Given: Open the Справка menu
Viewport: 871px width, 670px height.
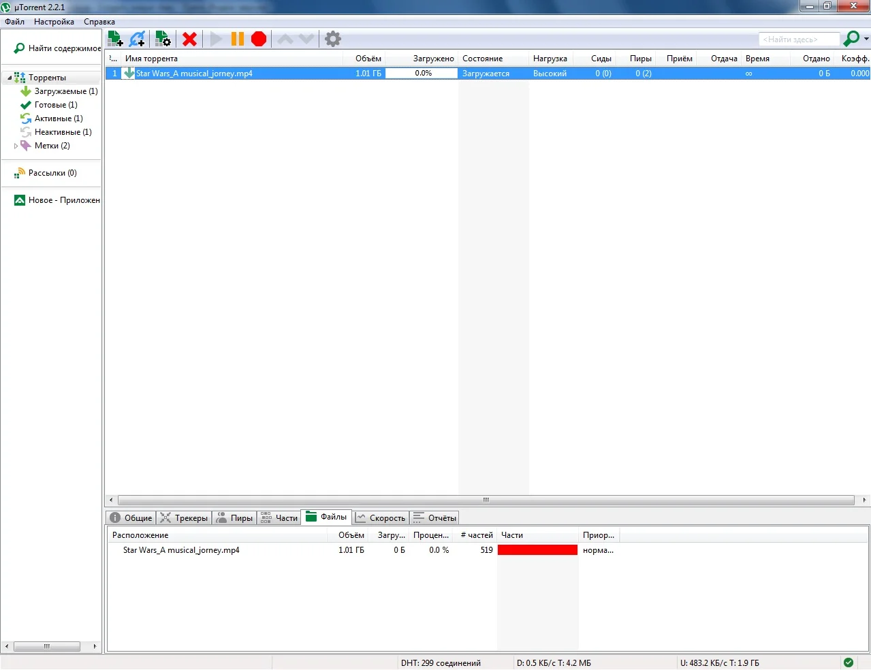Looking at the screenshot, I should pyautogui.click(x=99, y=22).
